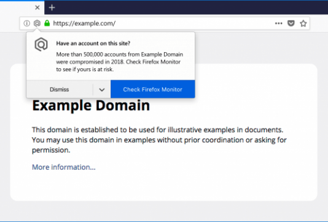Save page to Pocket
The width and height of the screenshot is (328, 222).
tap(291, 23)
